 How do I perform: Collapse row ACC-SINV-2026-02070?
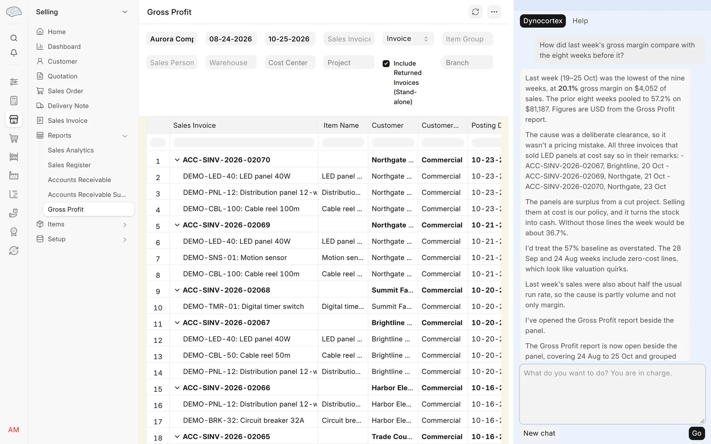[x=177, y=160]
